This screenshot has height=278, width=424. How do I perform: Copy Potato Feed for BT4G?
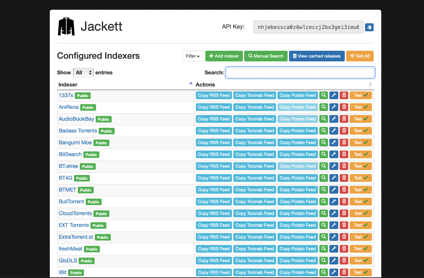point(298,178)
